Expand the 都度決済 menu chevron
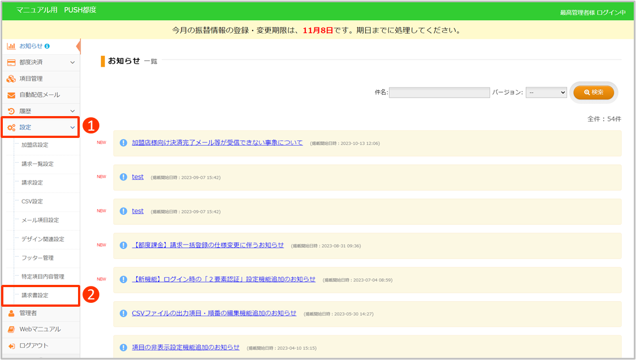Viewport: 636px width, 360px height. click(x=72, y=62)
